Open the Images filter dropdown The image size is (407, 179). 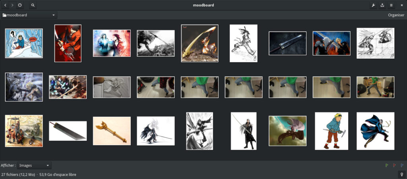[x=34, y=165]
